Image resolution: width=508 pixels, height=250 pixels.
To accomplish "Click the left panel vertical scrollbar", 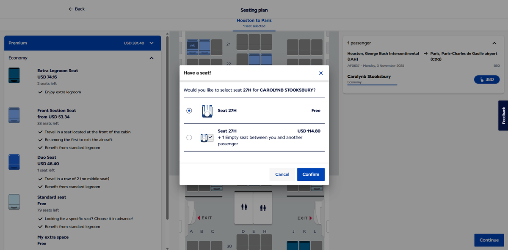I will click(167, 127).
